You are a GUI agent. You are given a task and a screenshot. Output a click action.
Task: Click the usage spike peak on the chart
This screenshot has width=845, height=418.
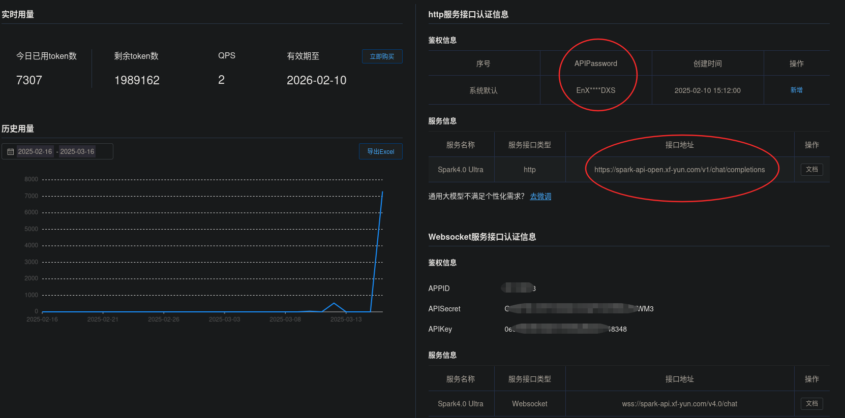382,192
